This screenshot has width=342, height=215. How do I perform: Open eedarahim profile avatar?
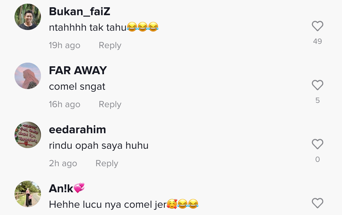28,135
